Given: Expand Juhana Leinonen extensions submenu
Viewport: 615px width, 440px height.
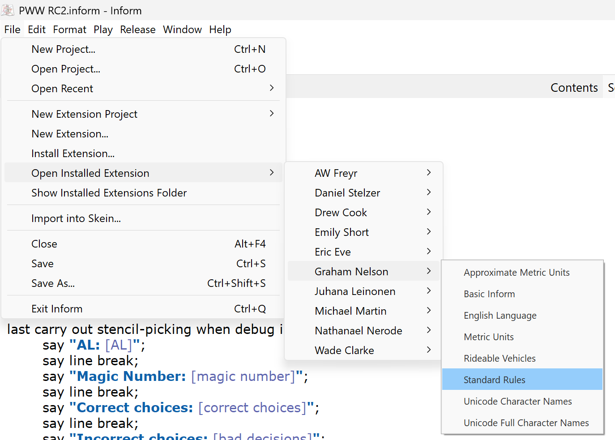Looking at the screenshot, I should coord(363,291).
